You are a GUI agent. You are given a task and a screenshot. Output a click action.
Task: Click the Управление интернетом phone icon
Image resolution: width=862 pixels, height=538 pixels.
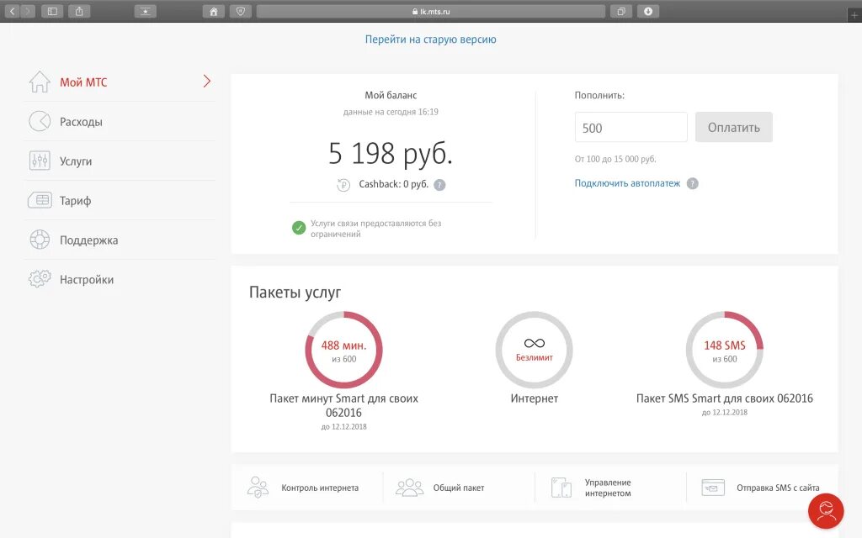pyautogui.click(x=561, y=488)
